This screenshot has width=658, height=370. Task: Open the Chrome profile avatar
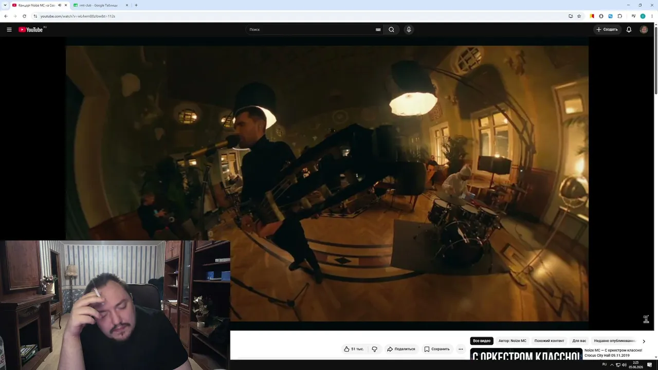tap(643, 16)
